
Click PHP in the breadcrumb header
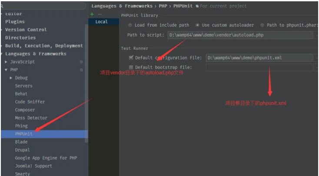pyautogui.click(x=163, y=6)
